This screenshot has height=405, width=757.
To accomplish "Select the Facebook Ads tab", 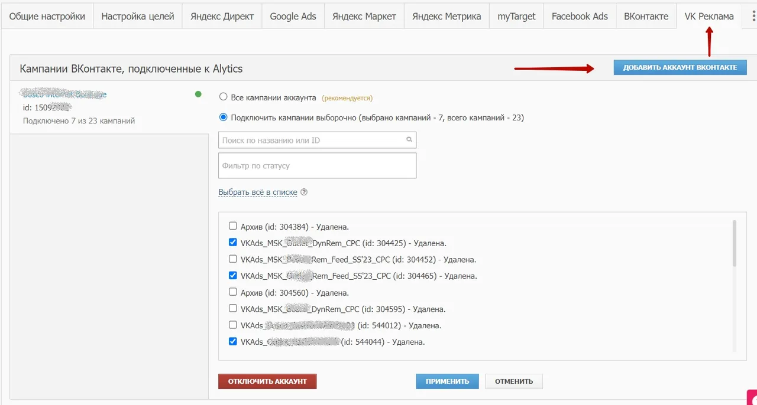I will point(580,17).
